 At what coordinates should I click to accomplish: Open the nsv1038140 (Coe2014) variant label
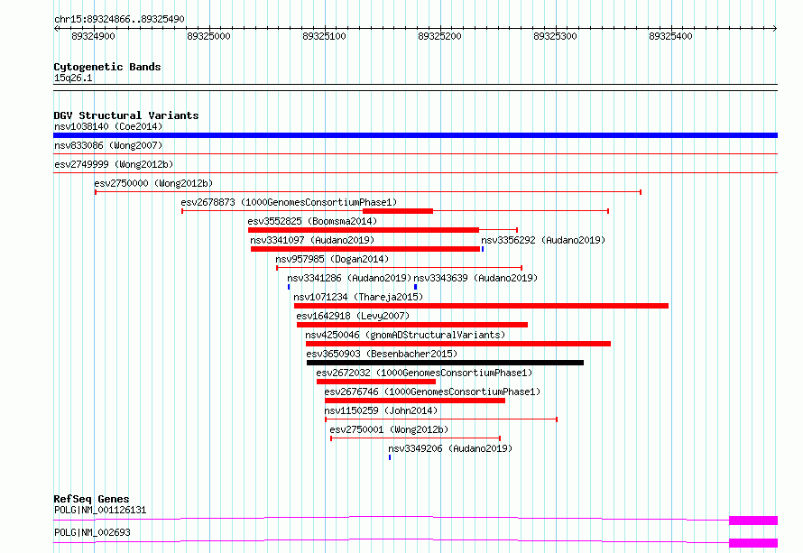point(108,126)
